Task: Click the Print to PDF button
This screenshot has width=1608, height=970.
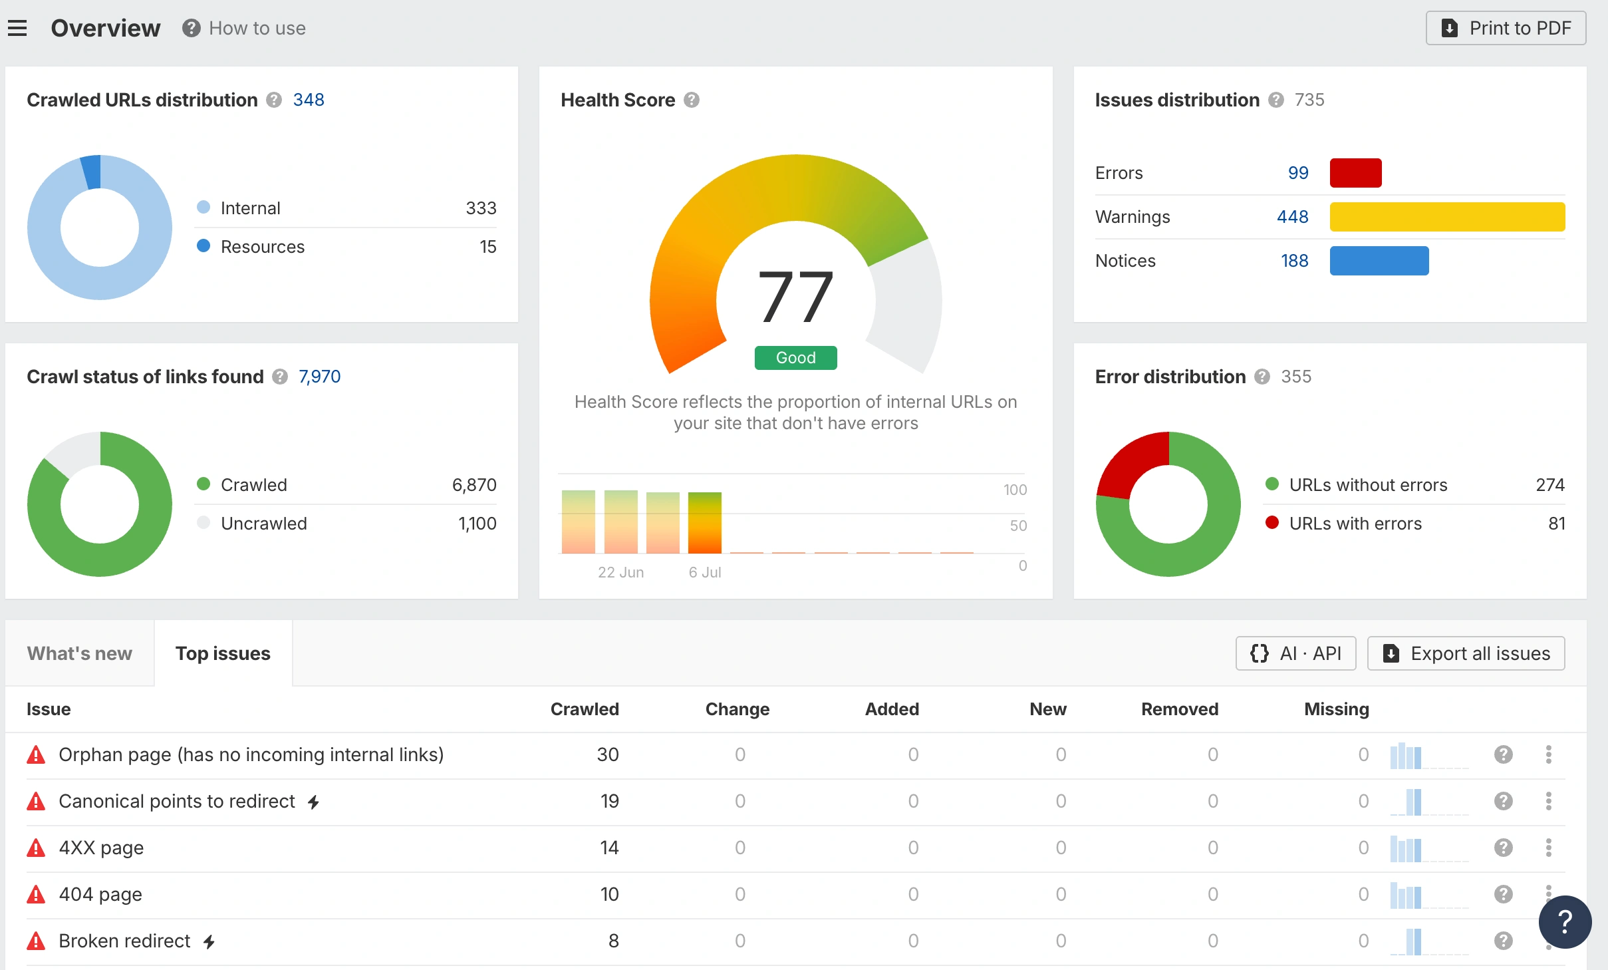Action: coord(1506,28)
